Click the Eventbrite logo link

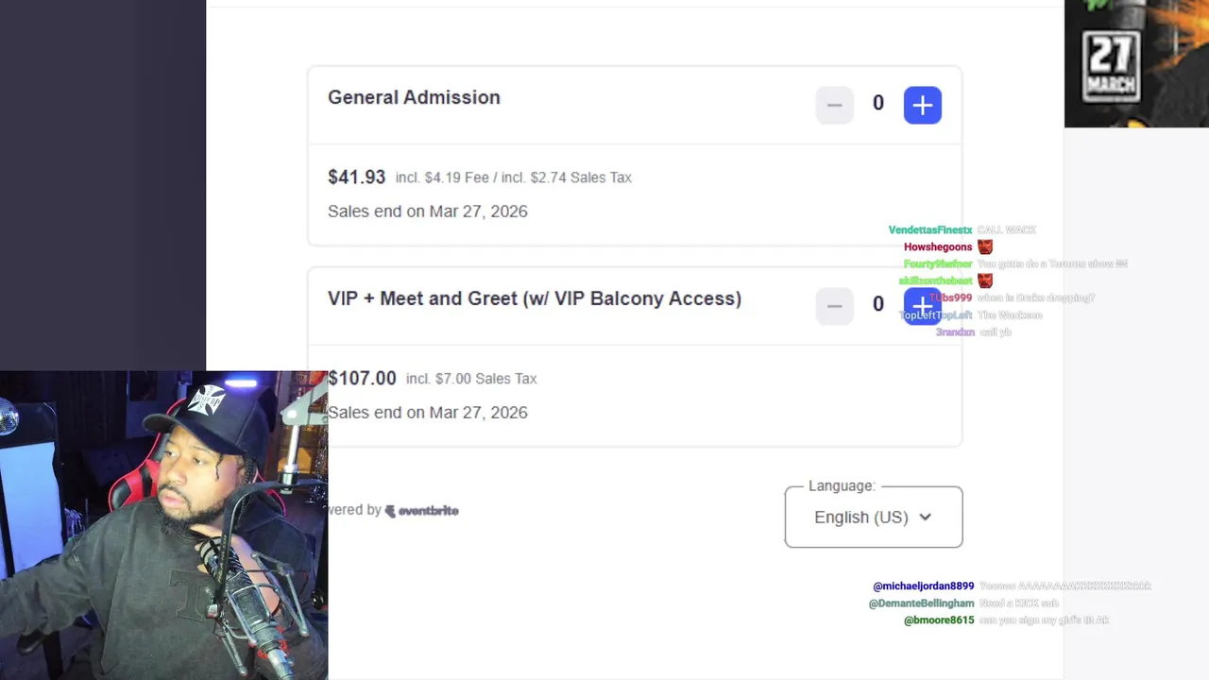point(422,511)
